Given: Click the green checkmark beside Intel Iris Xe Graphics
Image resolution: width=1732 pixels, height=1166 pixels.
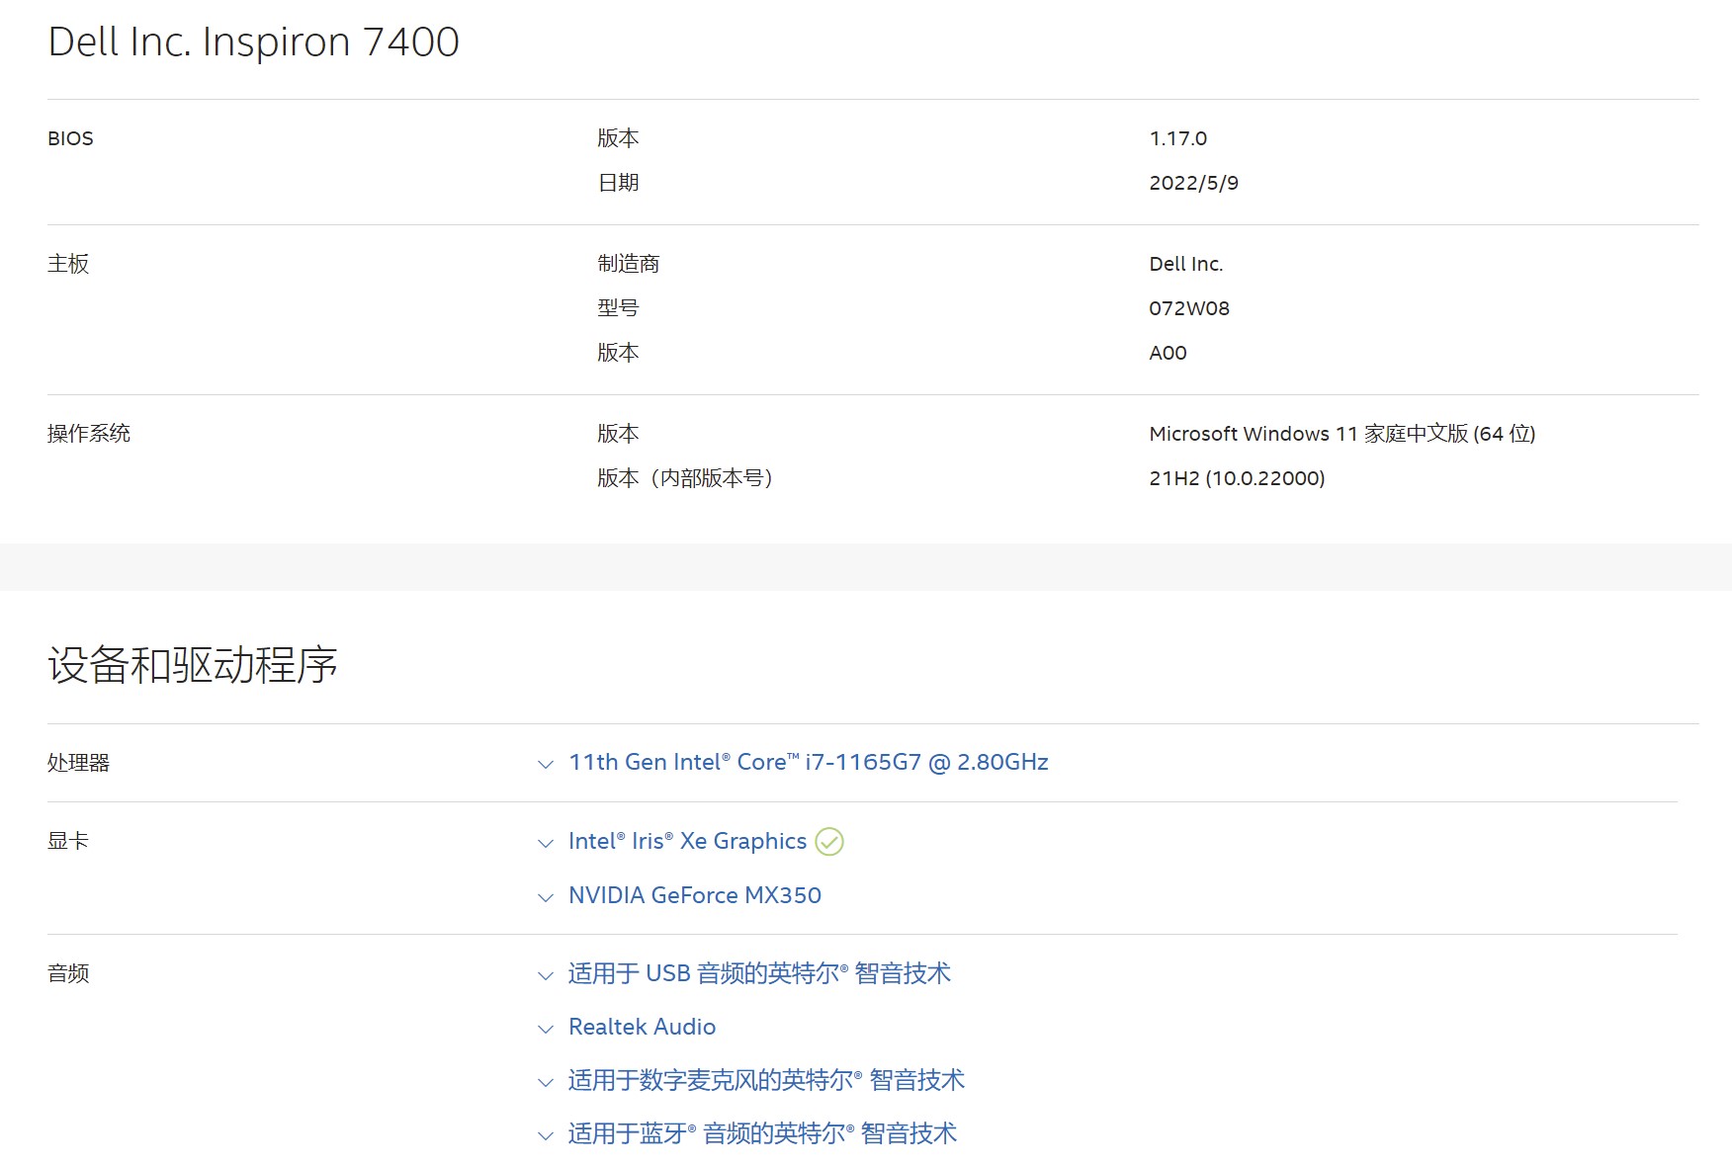Looking at the screenshot, I should click(x=828, y=842).
